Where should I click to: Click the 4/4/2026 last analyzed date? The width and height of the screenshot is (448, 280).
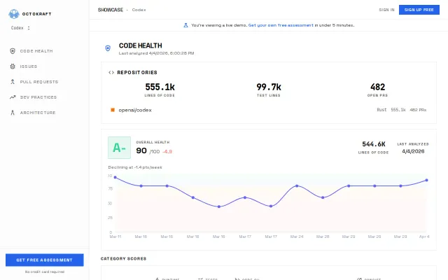413,151
